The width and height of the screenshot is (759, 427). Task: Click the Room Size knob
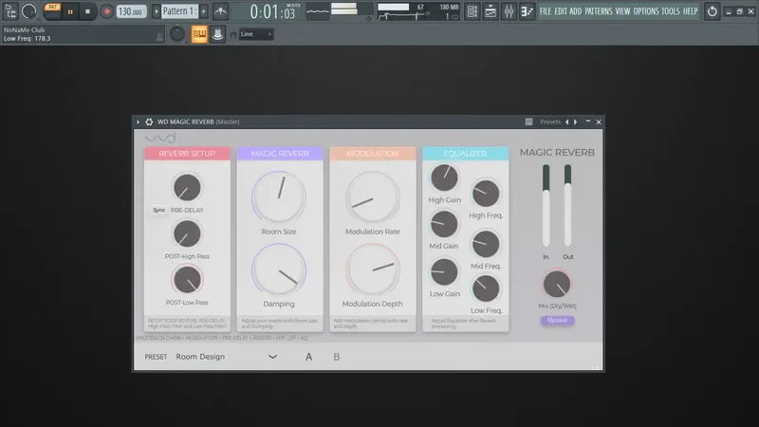tap(279, 197)
